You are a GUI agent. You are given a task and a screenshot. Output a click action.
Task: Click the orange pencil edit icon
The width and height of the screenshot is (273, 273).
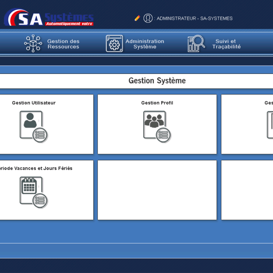(137, 18)
